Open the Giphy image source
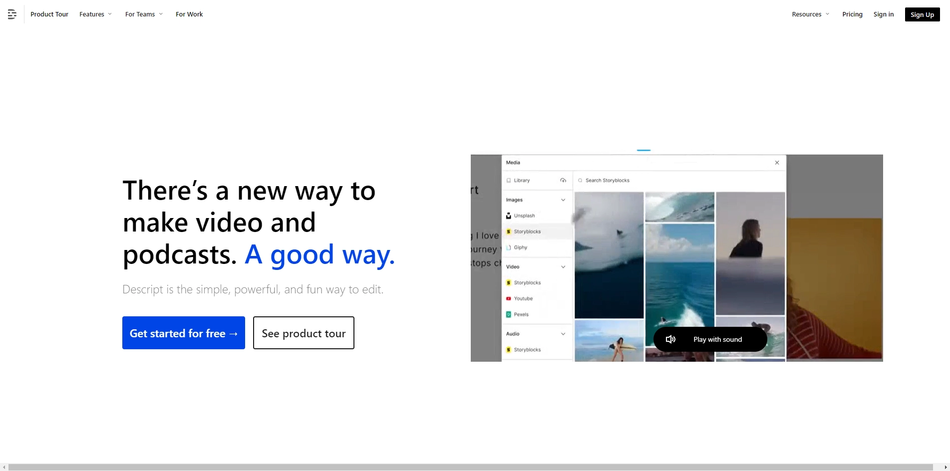 521,247
